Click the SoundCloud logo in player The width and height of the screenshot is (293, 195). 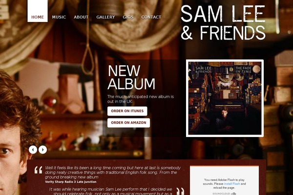224,194
